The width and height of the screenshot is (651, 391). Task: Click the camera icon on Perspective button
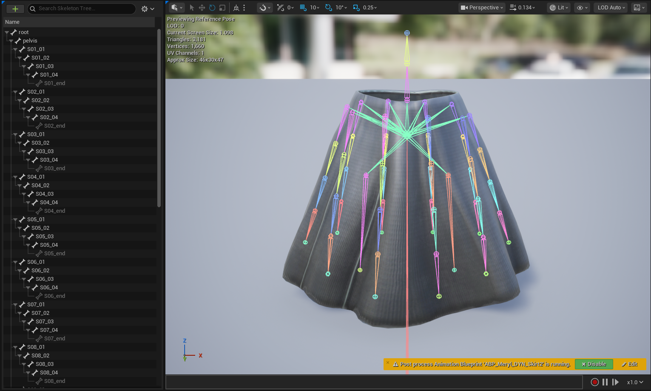point(464,8)
